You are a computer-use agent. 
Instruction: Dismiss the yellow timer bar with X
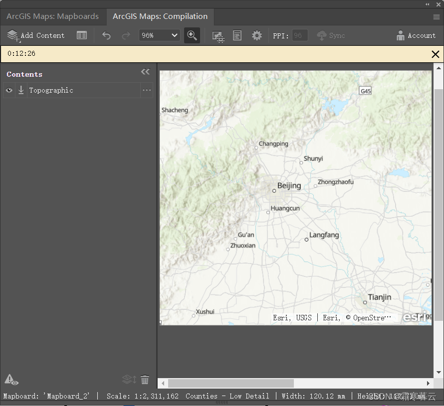[x=435, y=54]
